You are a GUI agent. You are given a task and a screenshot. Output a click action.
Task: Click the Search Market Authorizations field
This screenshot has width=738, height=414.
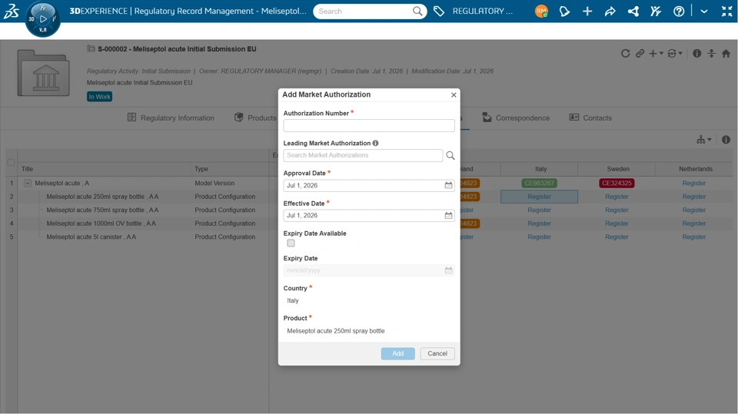[x=363, y=155]
